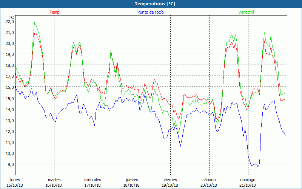
Task: Click the 21,0 y-axis value
Action: coord(10,32)
